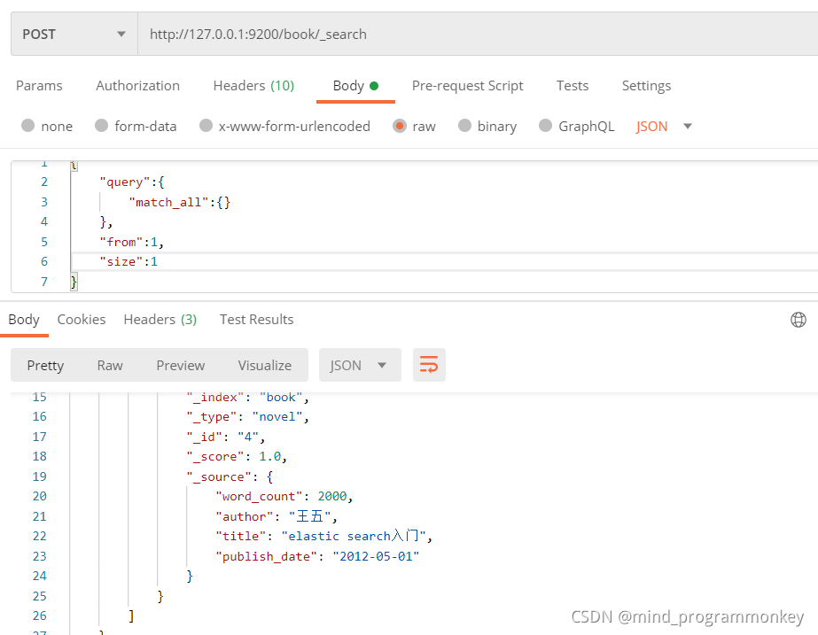The width and height of the screenshot is (818, 635).
Task: Click the "size":1 line in request editor
Action: (129, 261)
